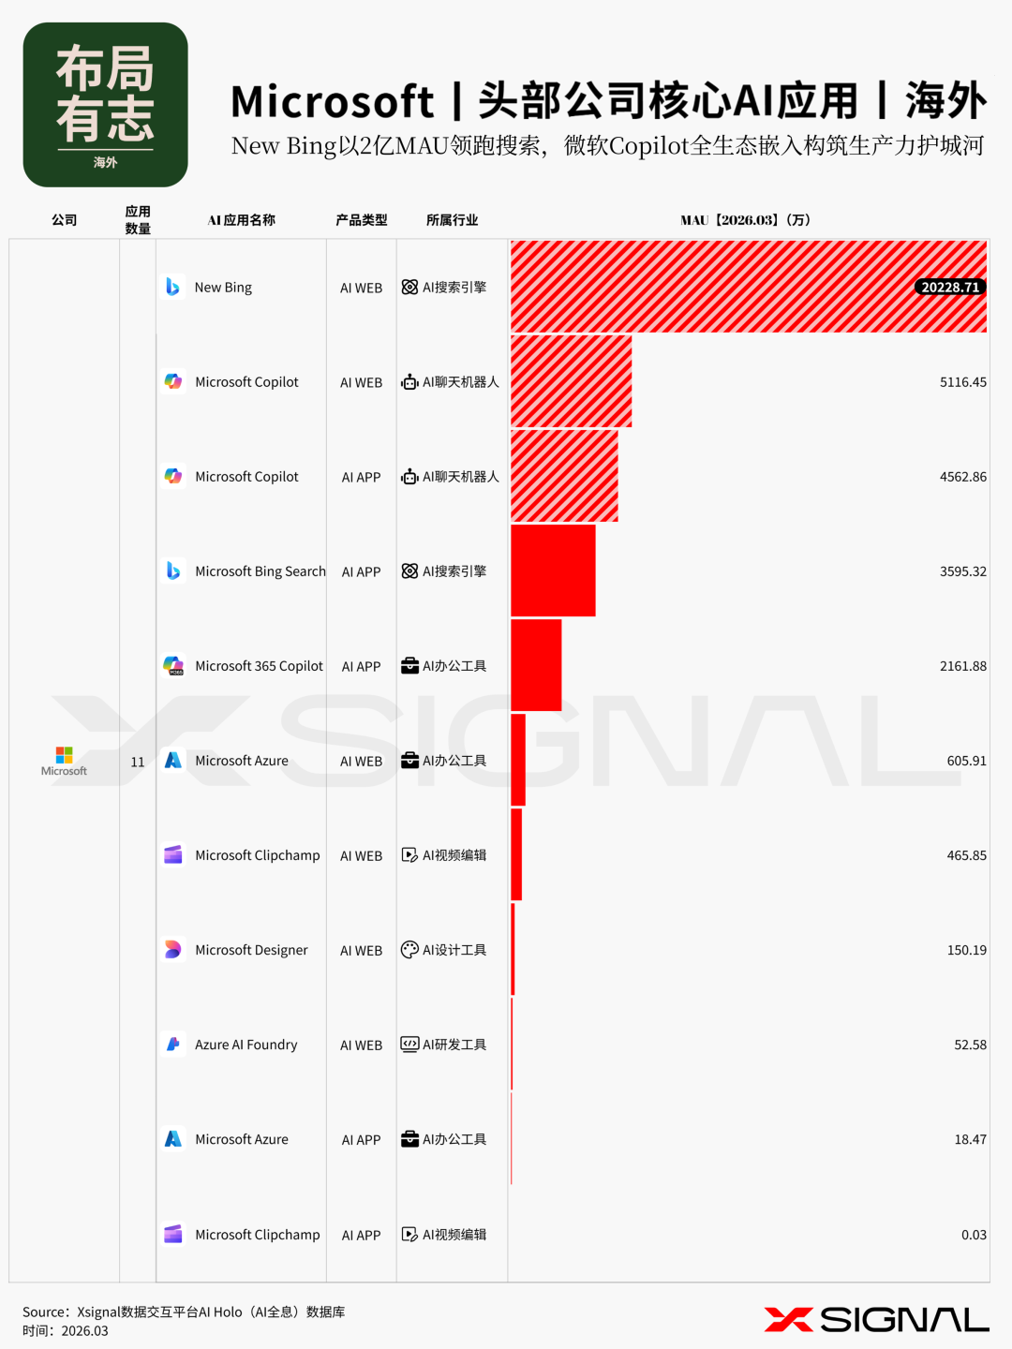Click the Microsoft Bing Search app icon
The image size is (1012, 1349).
(173, 571)
